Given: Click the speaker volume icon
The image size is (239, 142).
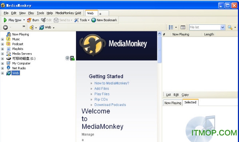Looking at the screenshot, I should [32, 27].
